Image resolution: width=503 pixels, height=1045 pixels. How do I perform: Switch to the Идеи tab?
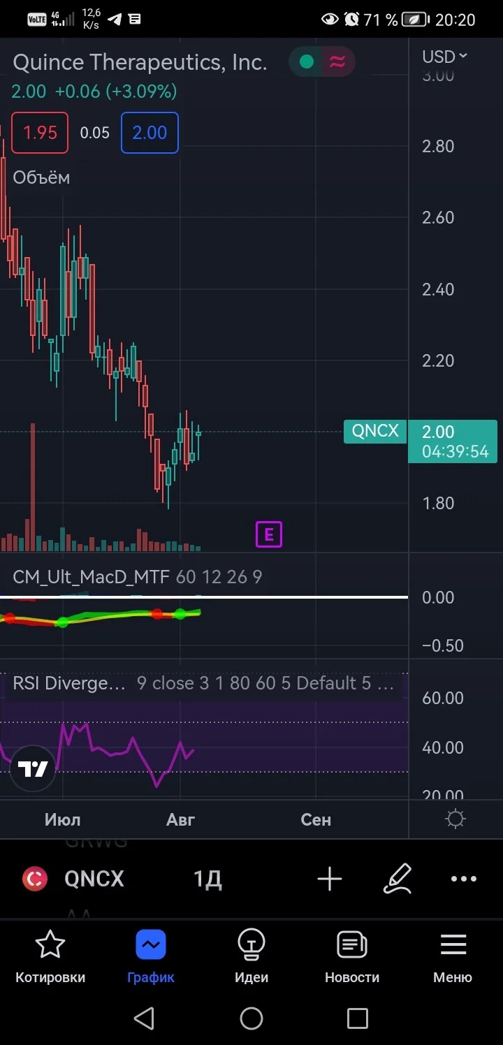(251, 957)
